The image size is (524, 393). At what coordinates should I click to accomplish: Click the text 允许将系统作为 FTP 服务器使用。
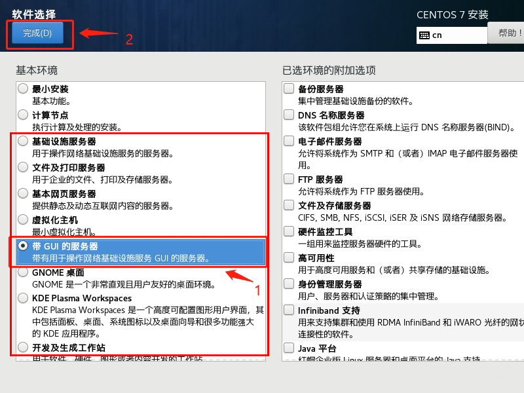(x=362, y=192)
